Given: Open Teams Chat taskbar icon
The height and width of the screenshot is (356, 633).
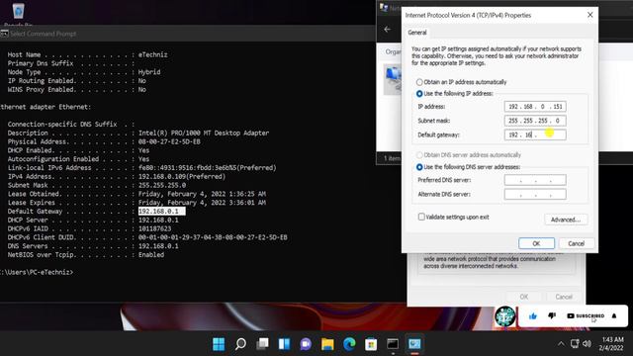Looking at the screenshot, I should [x=306, y=344].
